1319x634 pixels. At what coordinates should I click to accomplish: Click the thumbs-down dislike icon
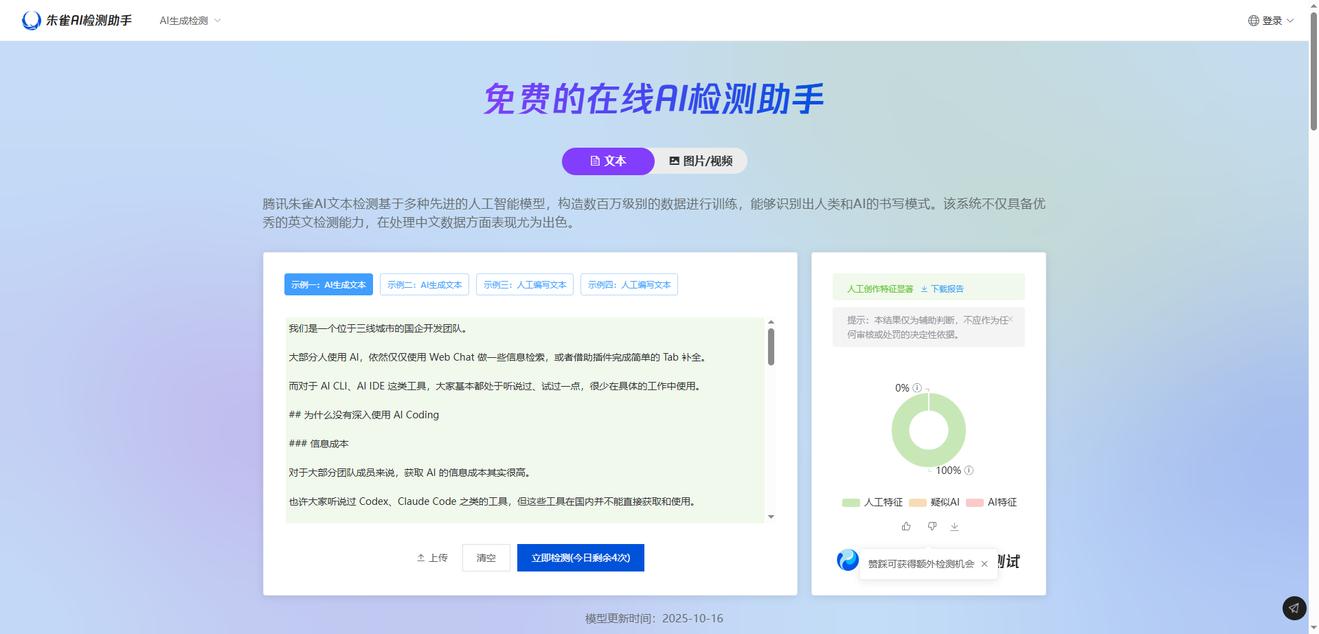[x=932, y=526]
